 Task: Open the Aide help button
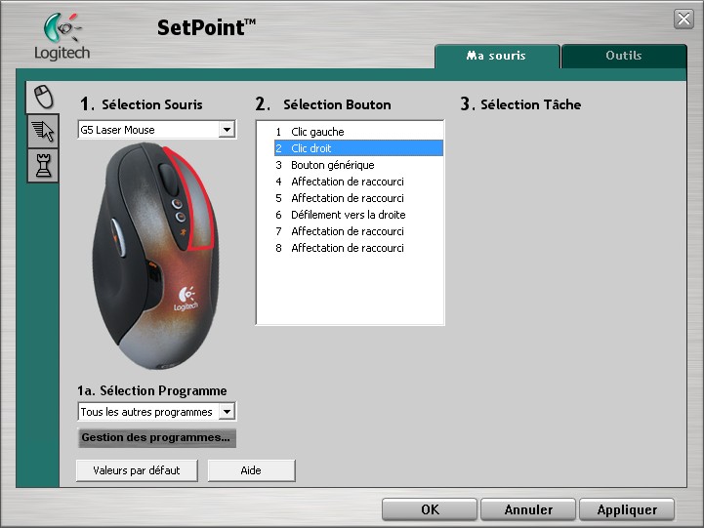pos(251,470)
